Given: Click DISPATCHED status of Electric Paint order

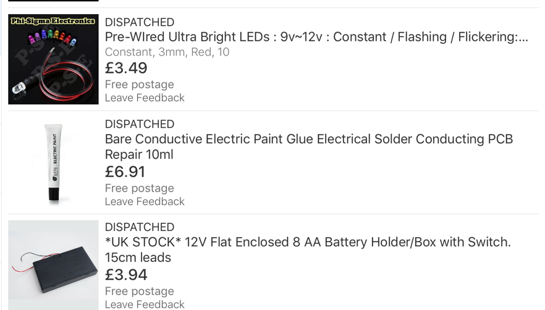Looking at the screenshot, I should (140, 124).
